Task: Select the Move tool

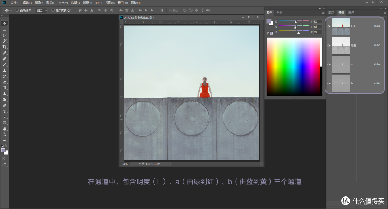Action: [5, 23]
